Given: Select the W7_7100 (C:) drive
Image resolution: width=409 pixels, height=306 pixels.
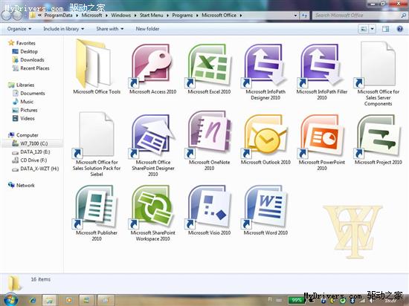Looking at the screenshot, I should coord(33,143).
